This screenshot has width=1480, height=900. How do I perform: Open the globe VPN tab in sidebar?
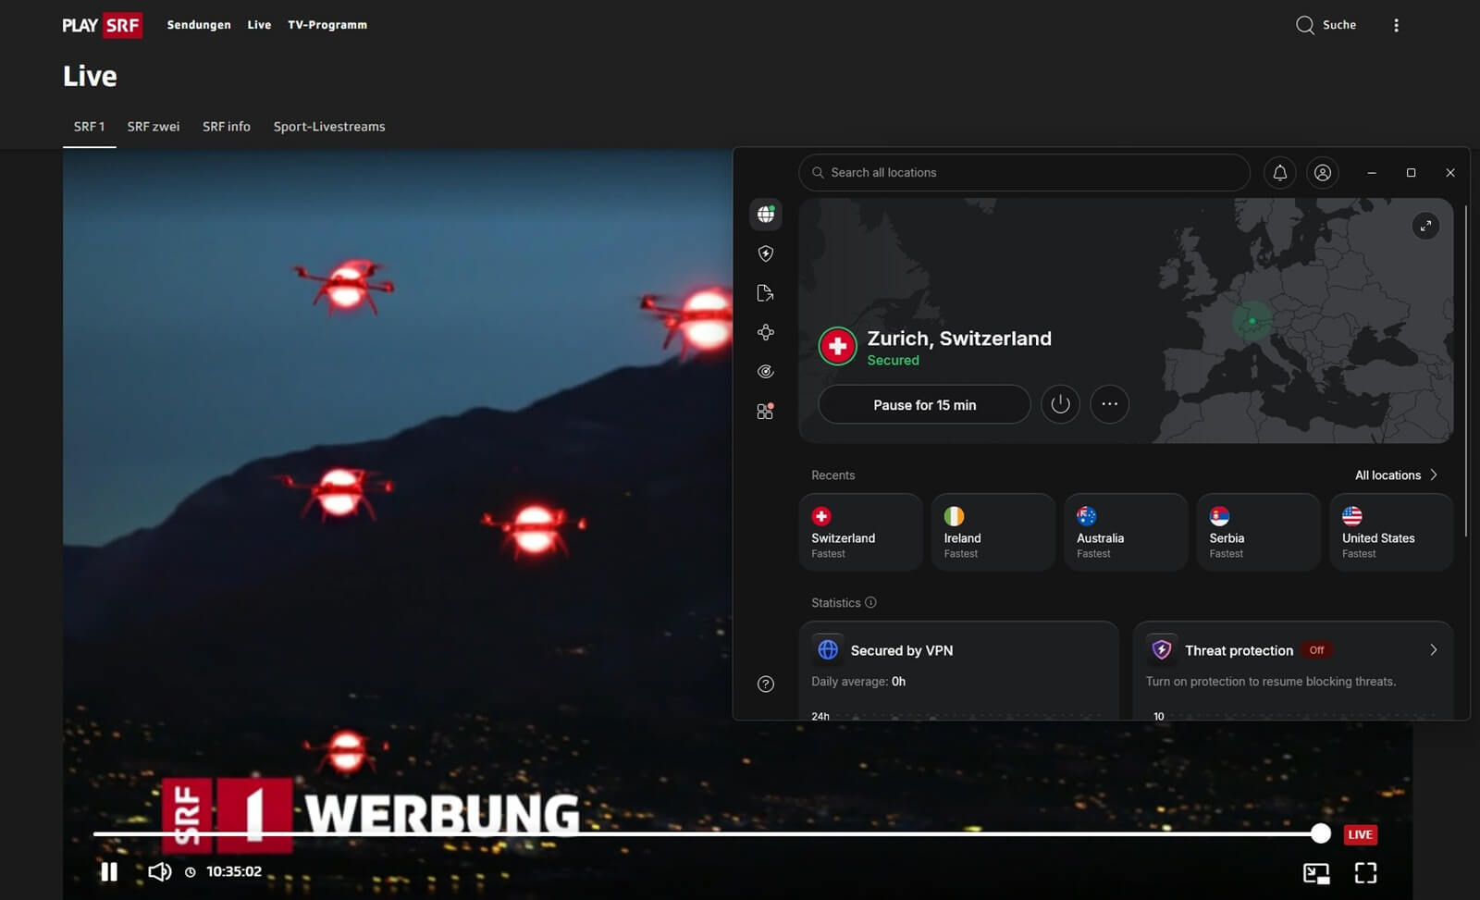click(766, 215)
